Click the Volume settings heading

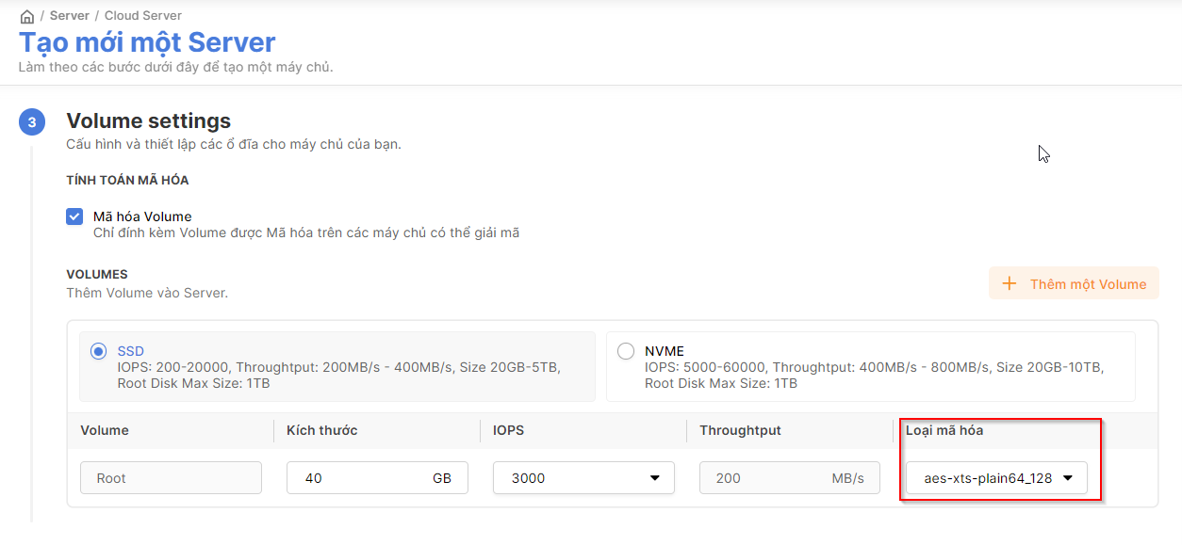pyautogui.click(x=148, y=121)
